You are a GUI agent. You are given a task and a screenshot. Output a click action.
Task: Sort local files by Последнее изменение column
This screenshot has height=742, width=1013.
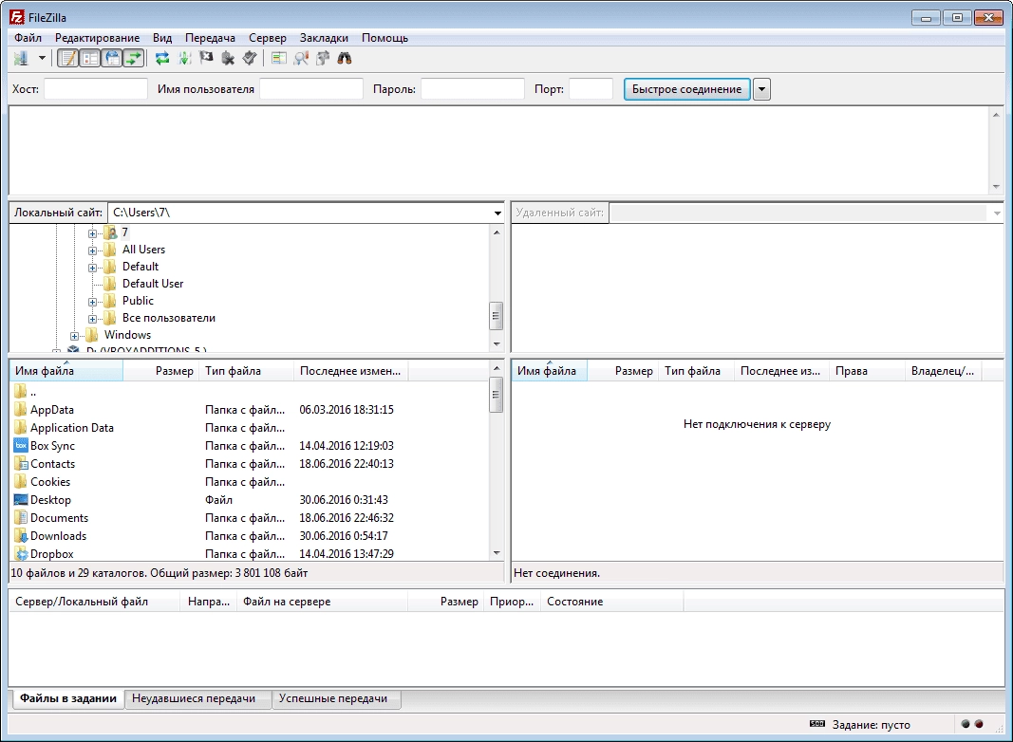click(x=351, y=371)
